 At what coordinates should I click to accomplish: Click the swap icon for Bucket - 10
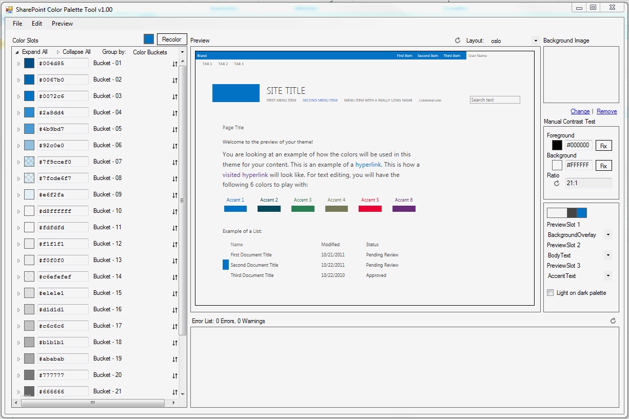174,212
